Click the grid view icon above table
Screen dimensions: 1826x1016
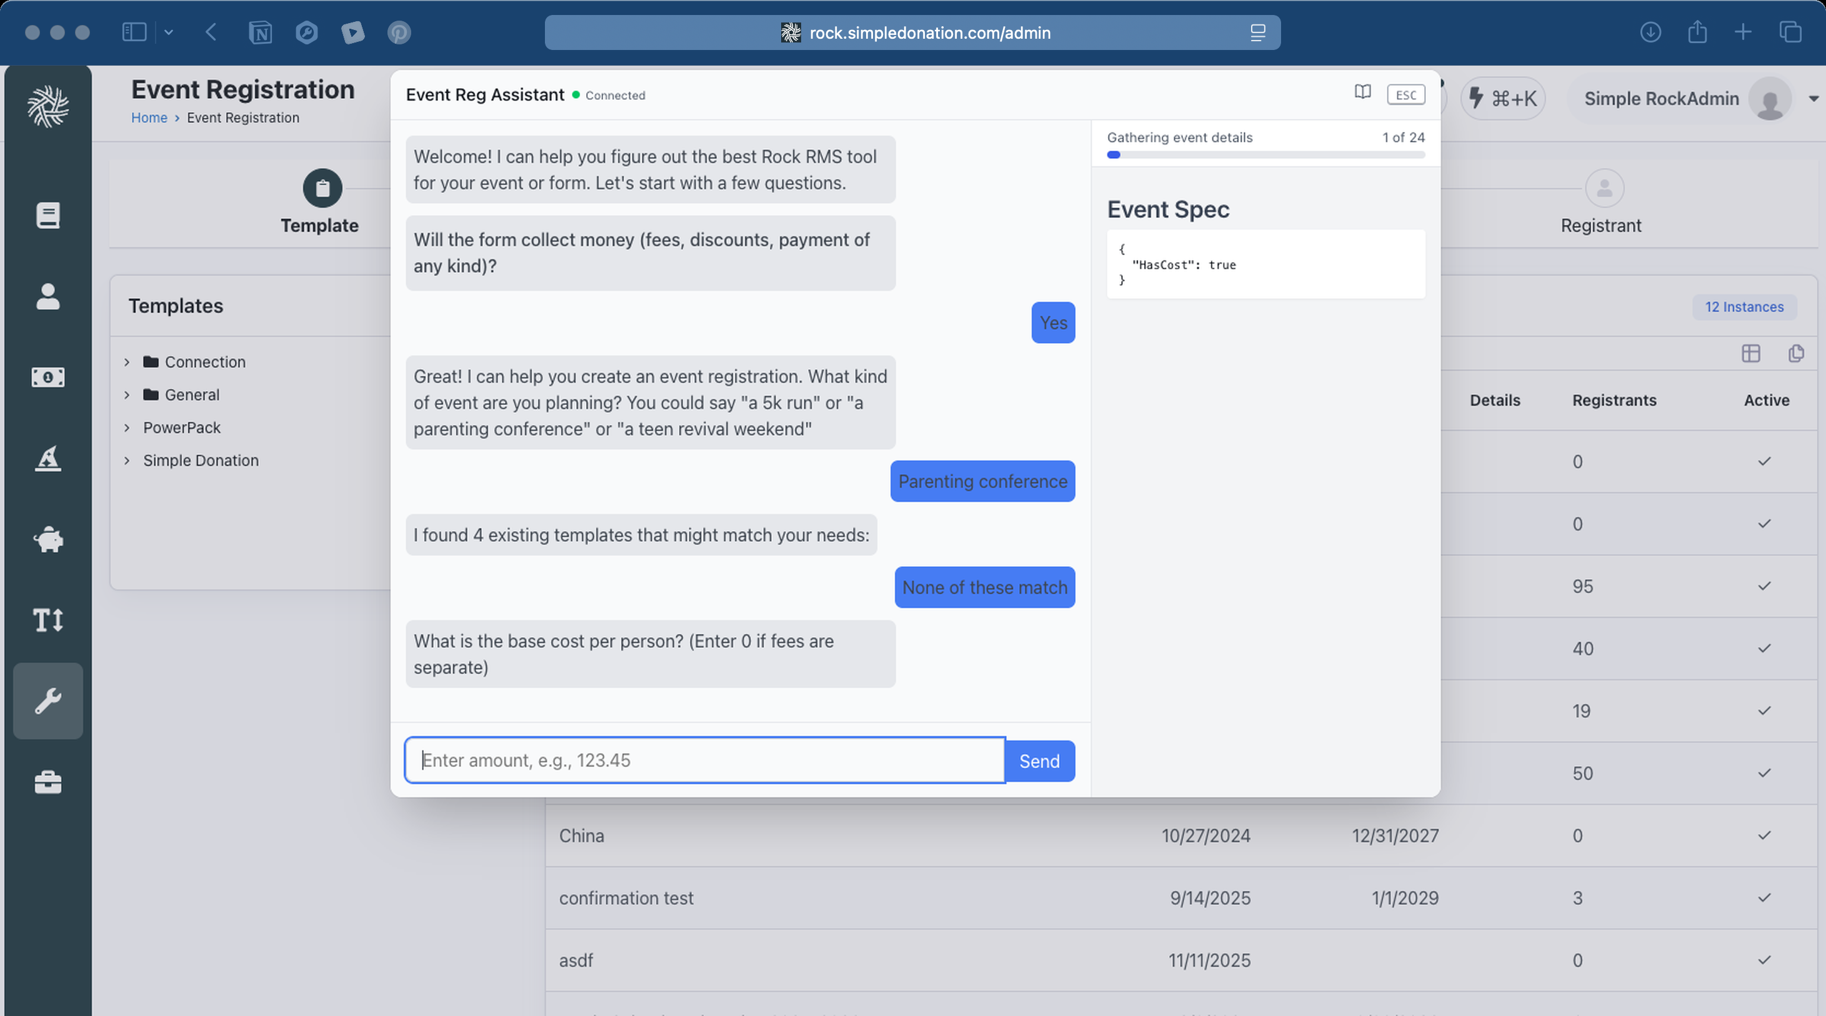point(1751,353)
